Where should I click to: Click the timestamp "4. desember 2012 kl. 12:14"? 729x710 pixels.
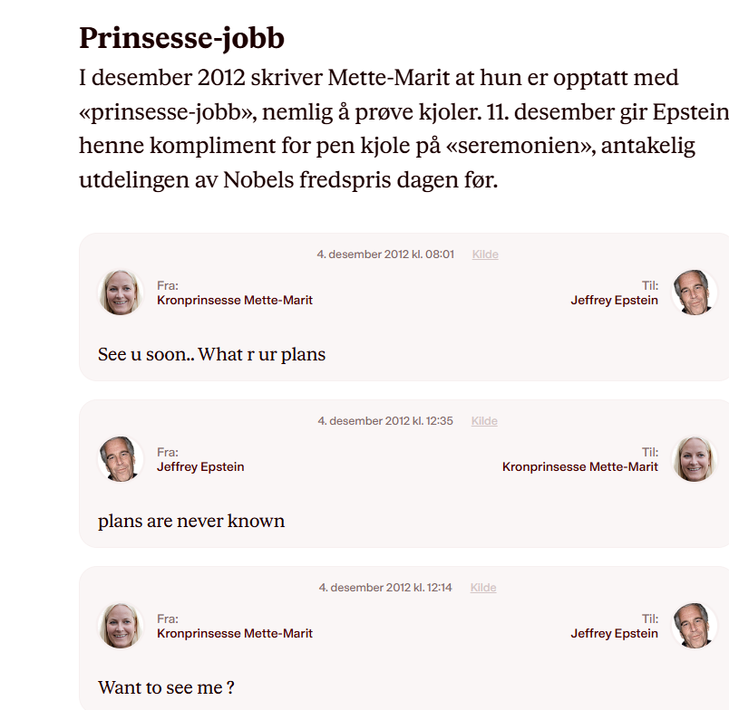(385, 588)
